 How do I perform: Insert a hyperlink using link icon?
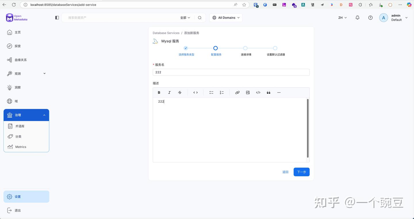pyautogui.click(x=237, y=93)
